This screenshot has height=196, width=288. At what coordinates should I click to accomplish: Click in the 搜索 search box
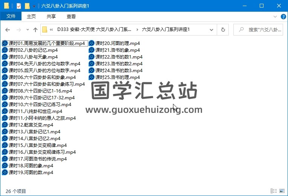coord(258,29)
